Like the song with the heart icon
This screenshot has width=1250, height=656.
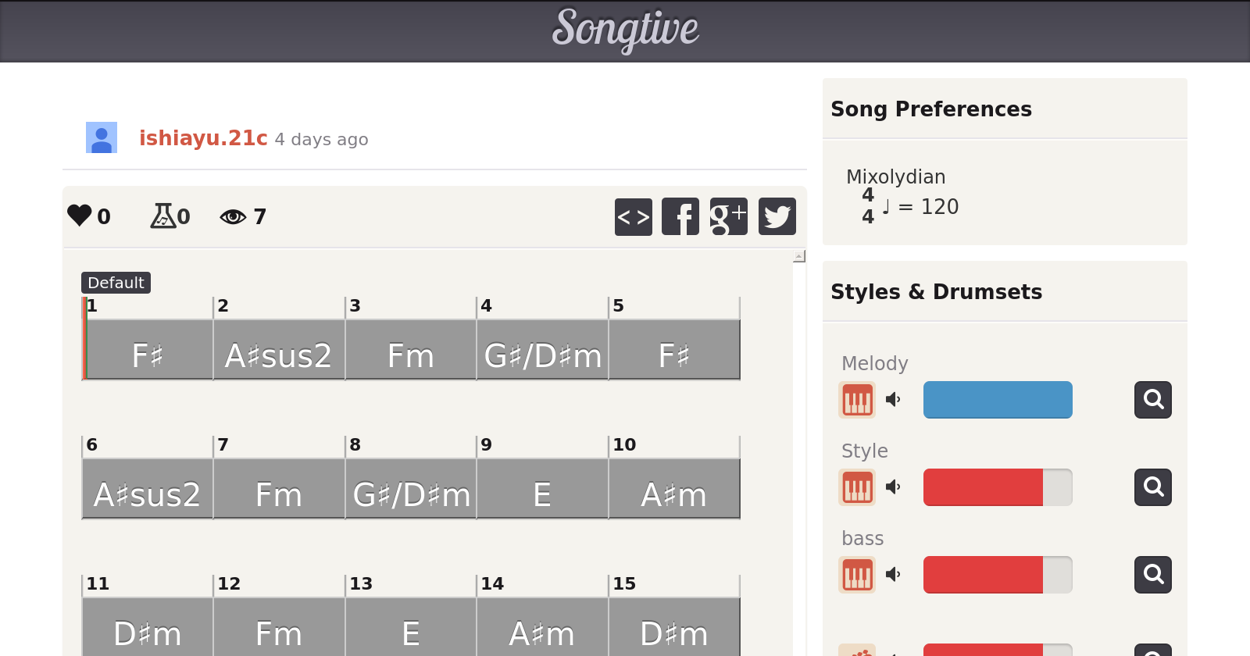click(80, 216)
